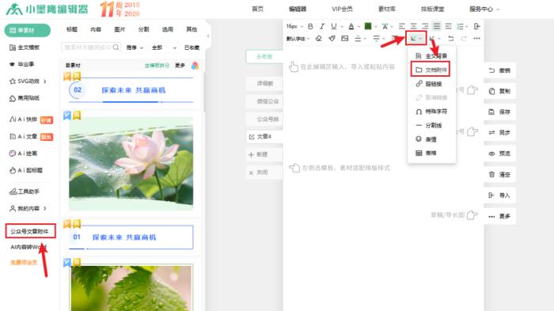Select 特殊字符 from the dropdown menu
Image resolution: width=554 pixels, height=311 pixels.
tap(431, 112)
